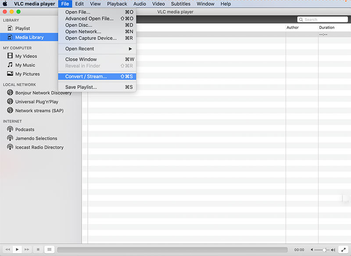
Task: Toggle fullscreen playback mode
Action: (344, 249)
